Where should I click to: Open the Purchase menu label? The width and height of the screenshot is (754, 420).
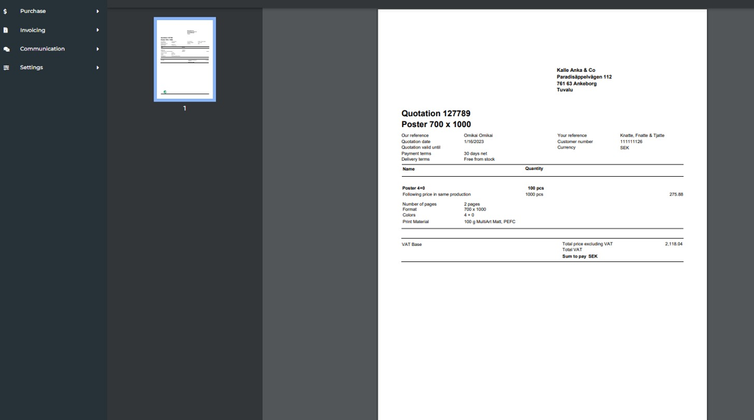33,11
